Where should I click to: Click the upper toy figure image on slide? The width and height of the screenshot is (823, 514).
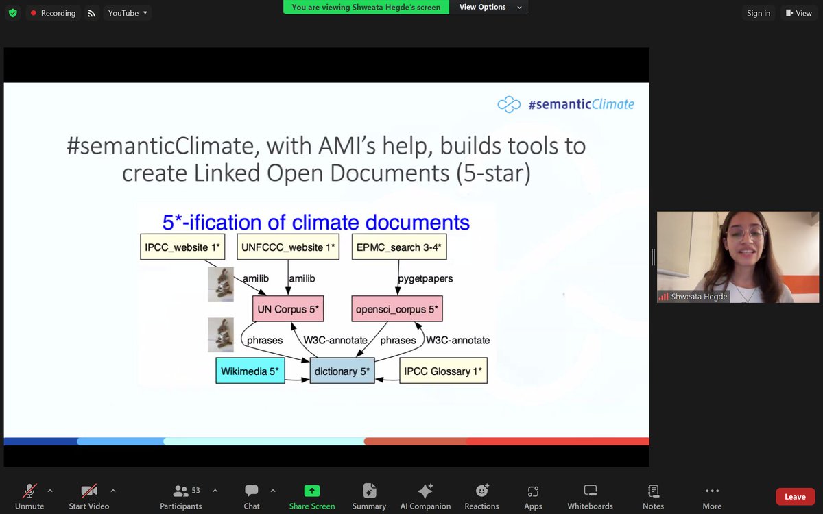[221, 284]
